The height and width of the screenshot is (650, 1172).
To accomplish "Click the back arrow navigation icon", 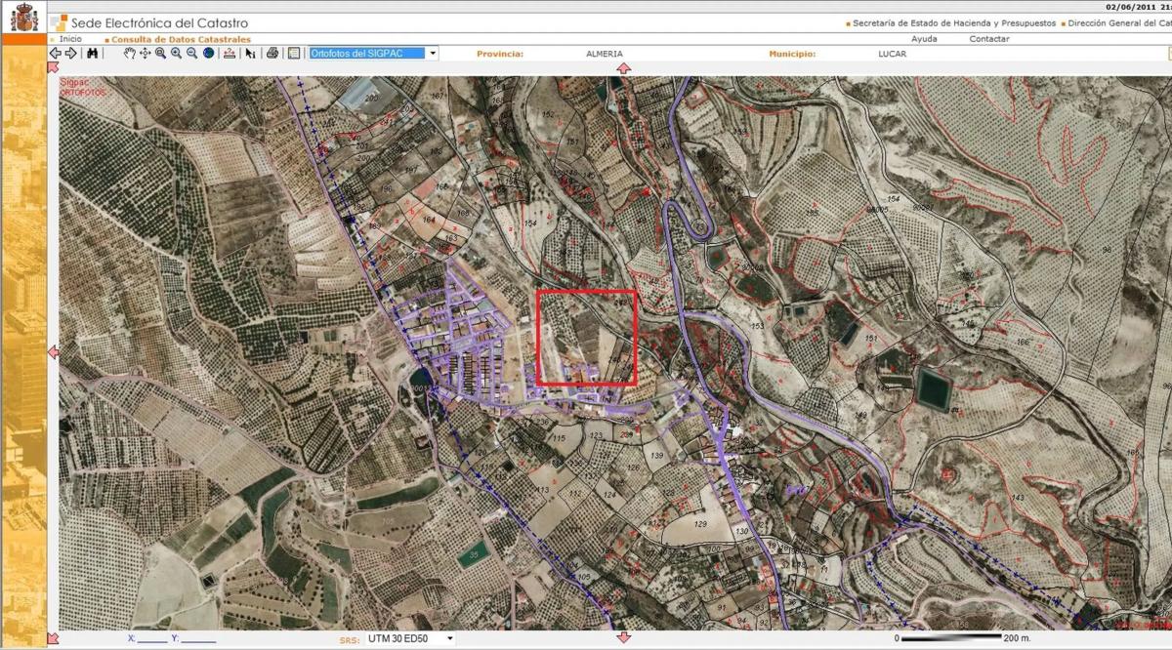I will coord(56,54).
